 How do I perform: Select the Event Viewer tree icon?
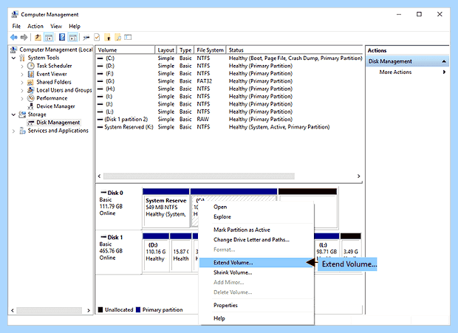[x=31, y=74]
